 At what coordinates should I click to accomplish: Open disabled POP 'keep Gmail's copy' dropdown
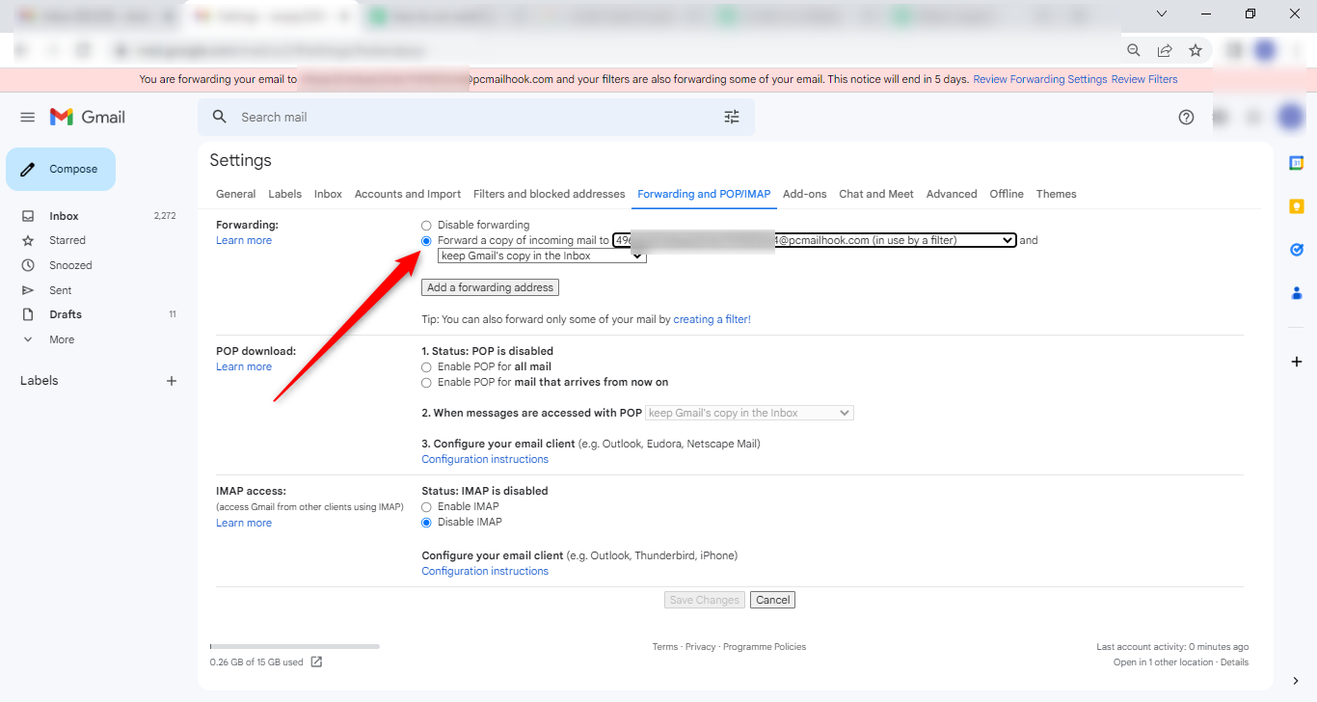749,413
